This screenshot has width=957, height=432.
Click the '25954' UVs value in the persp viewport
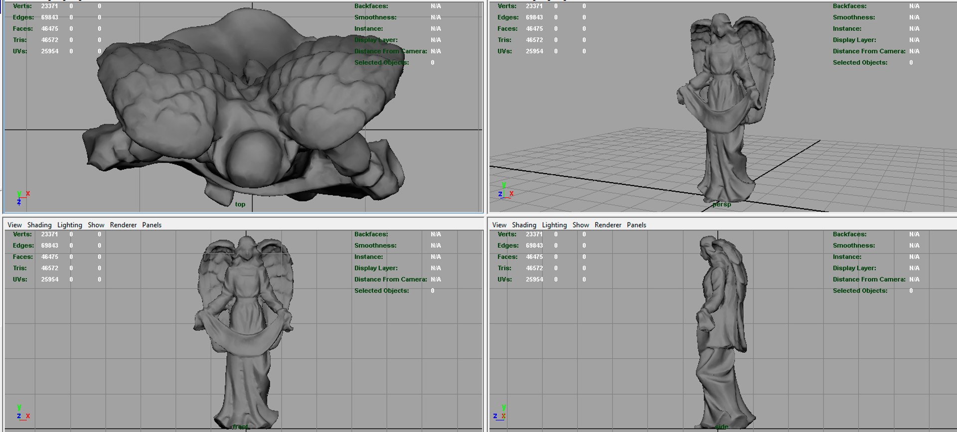click(534, 51)
